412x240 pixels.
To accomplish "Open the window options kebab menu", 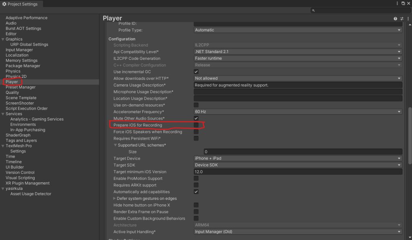I will coord(397,3).
